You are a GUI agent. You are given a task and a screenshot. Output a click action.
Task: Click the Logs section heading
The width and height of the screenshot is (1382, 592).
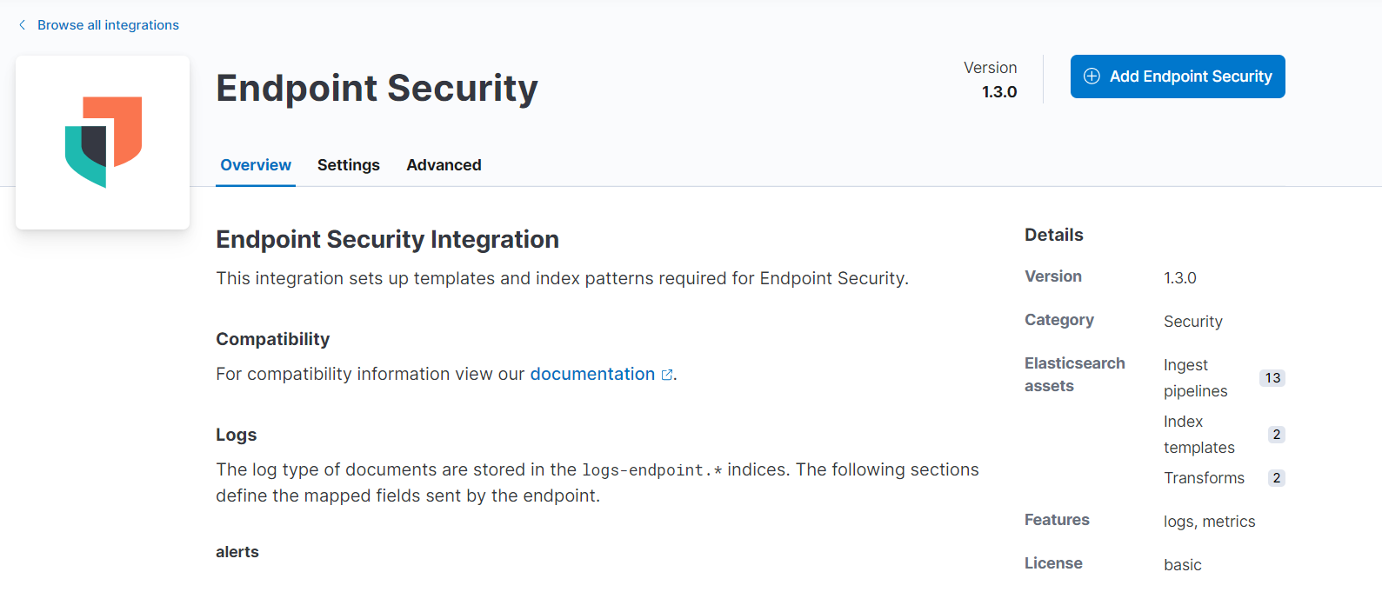coord(237,435)
